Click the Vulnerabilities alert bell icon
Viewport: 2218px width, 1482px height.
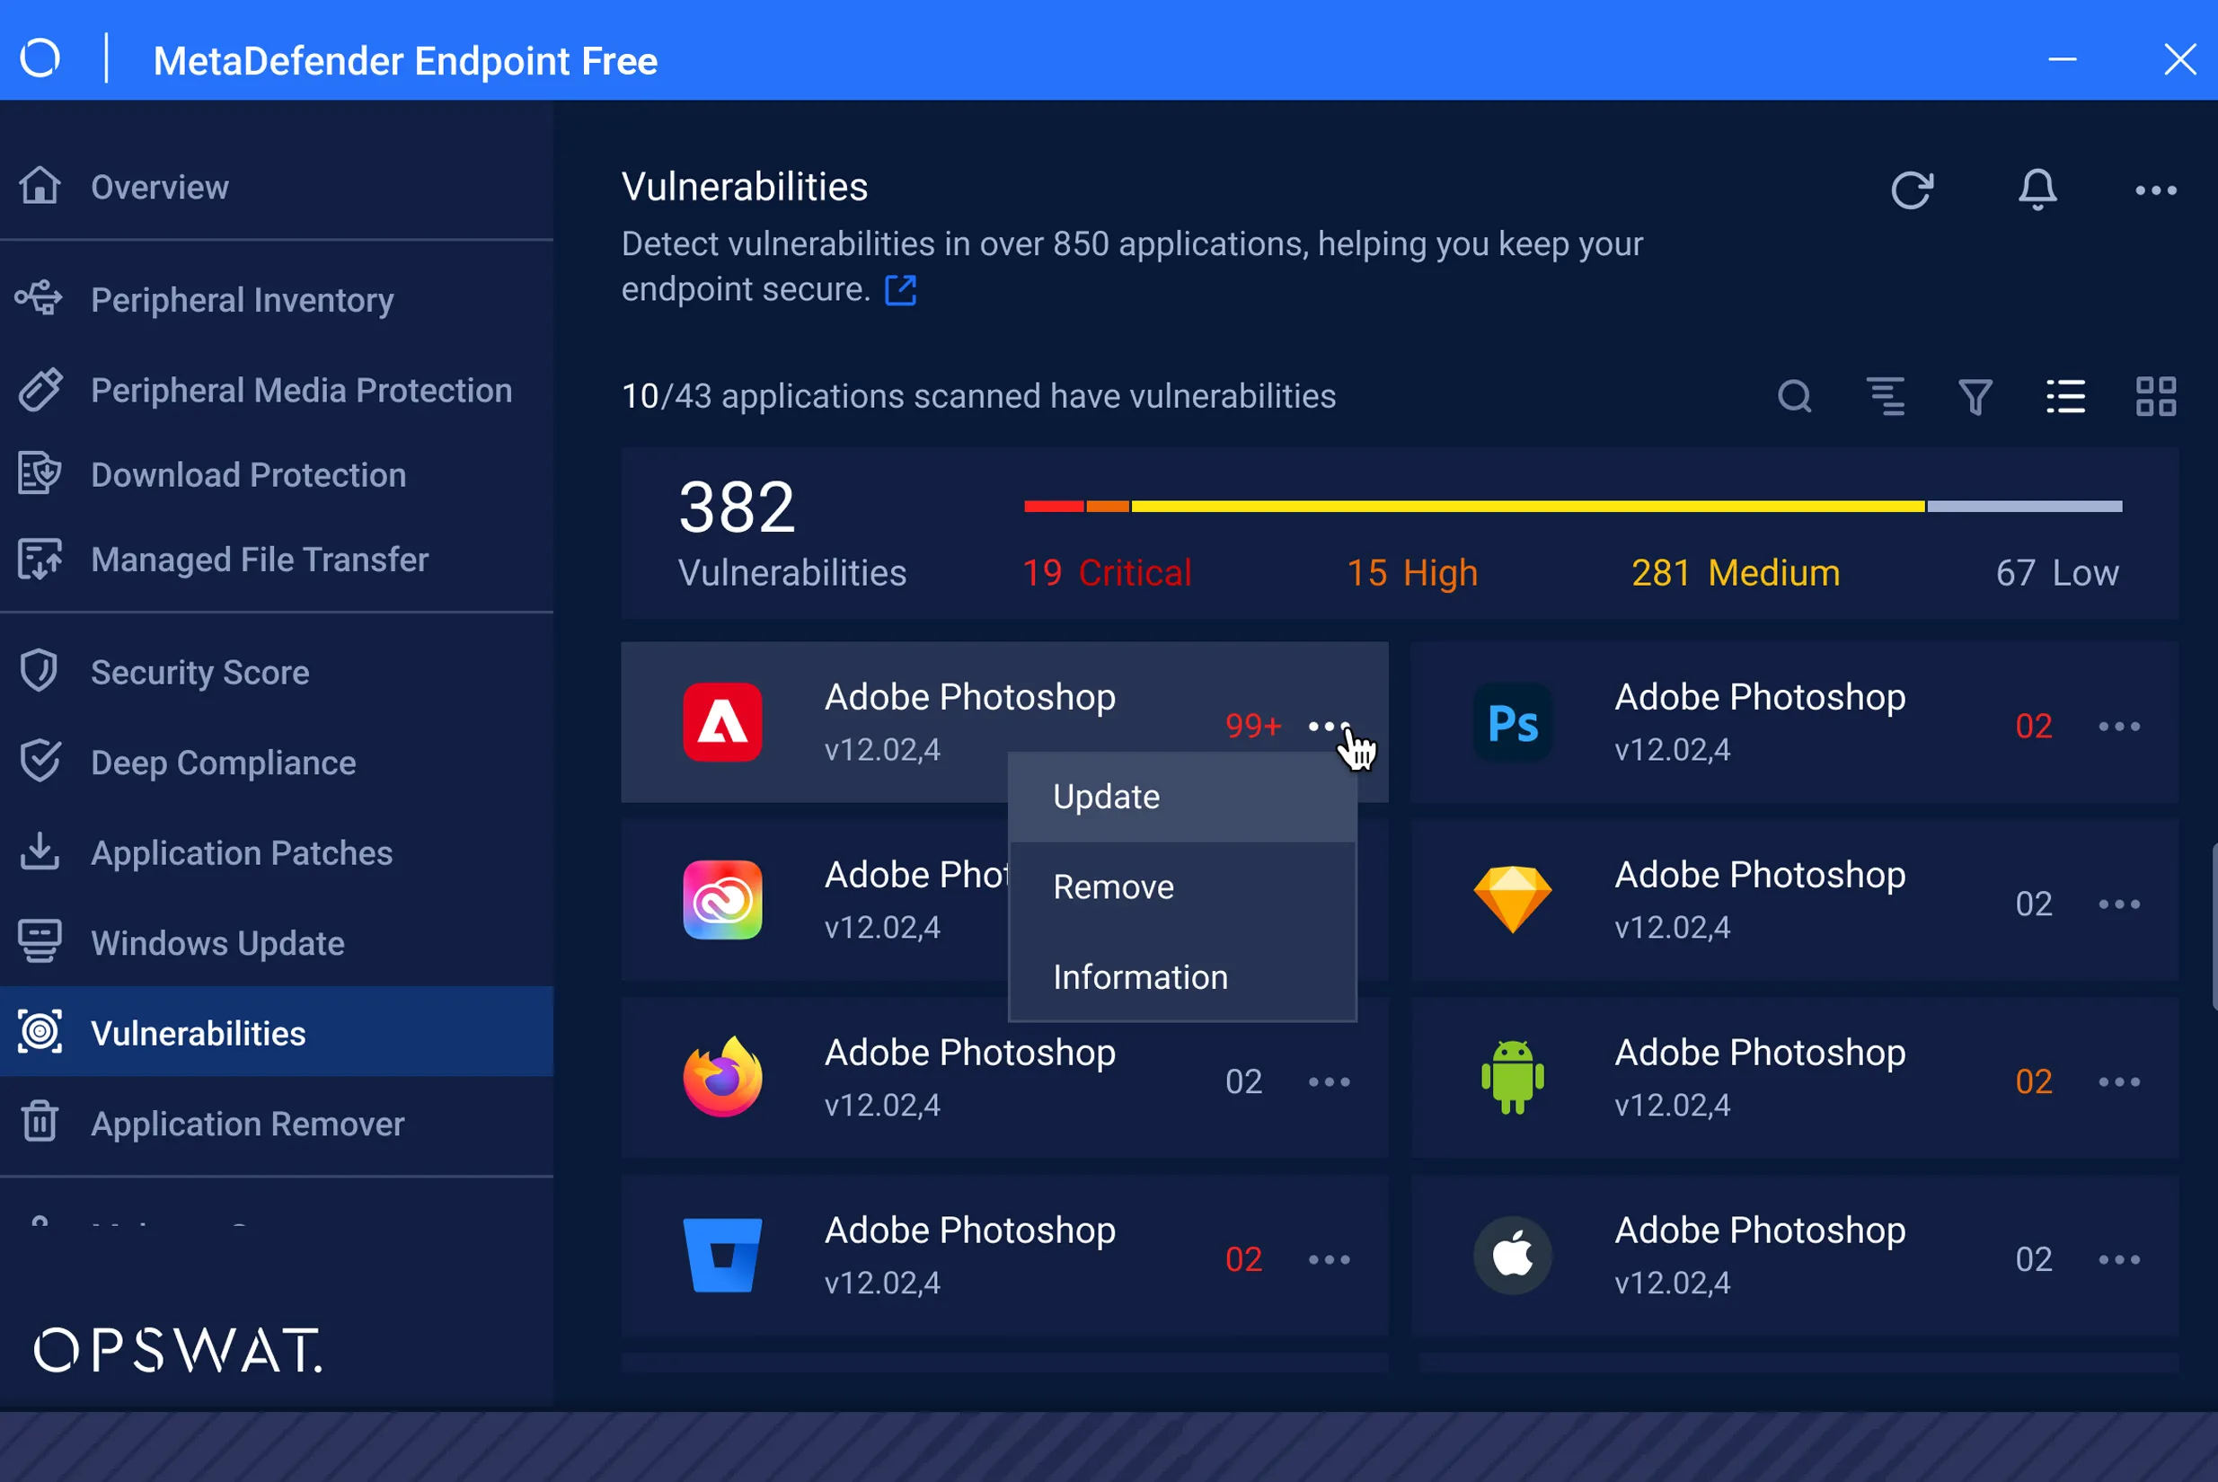pos(2036,187)
